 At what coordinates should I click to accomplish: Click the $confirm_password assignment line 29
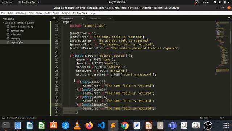point(116,75)
